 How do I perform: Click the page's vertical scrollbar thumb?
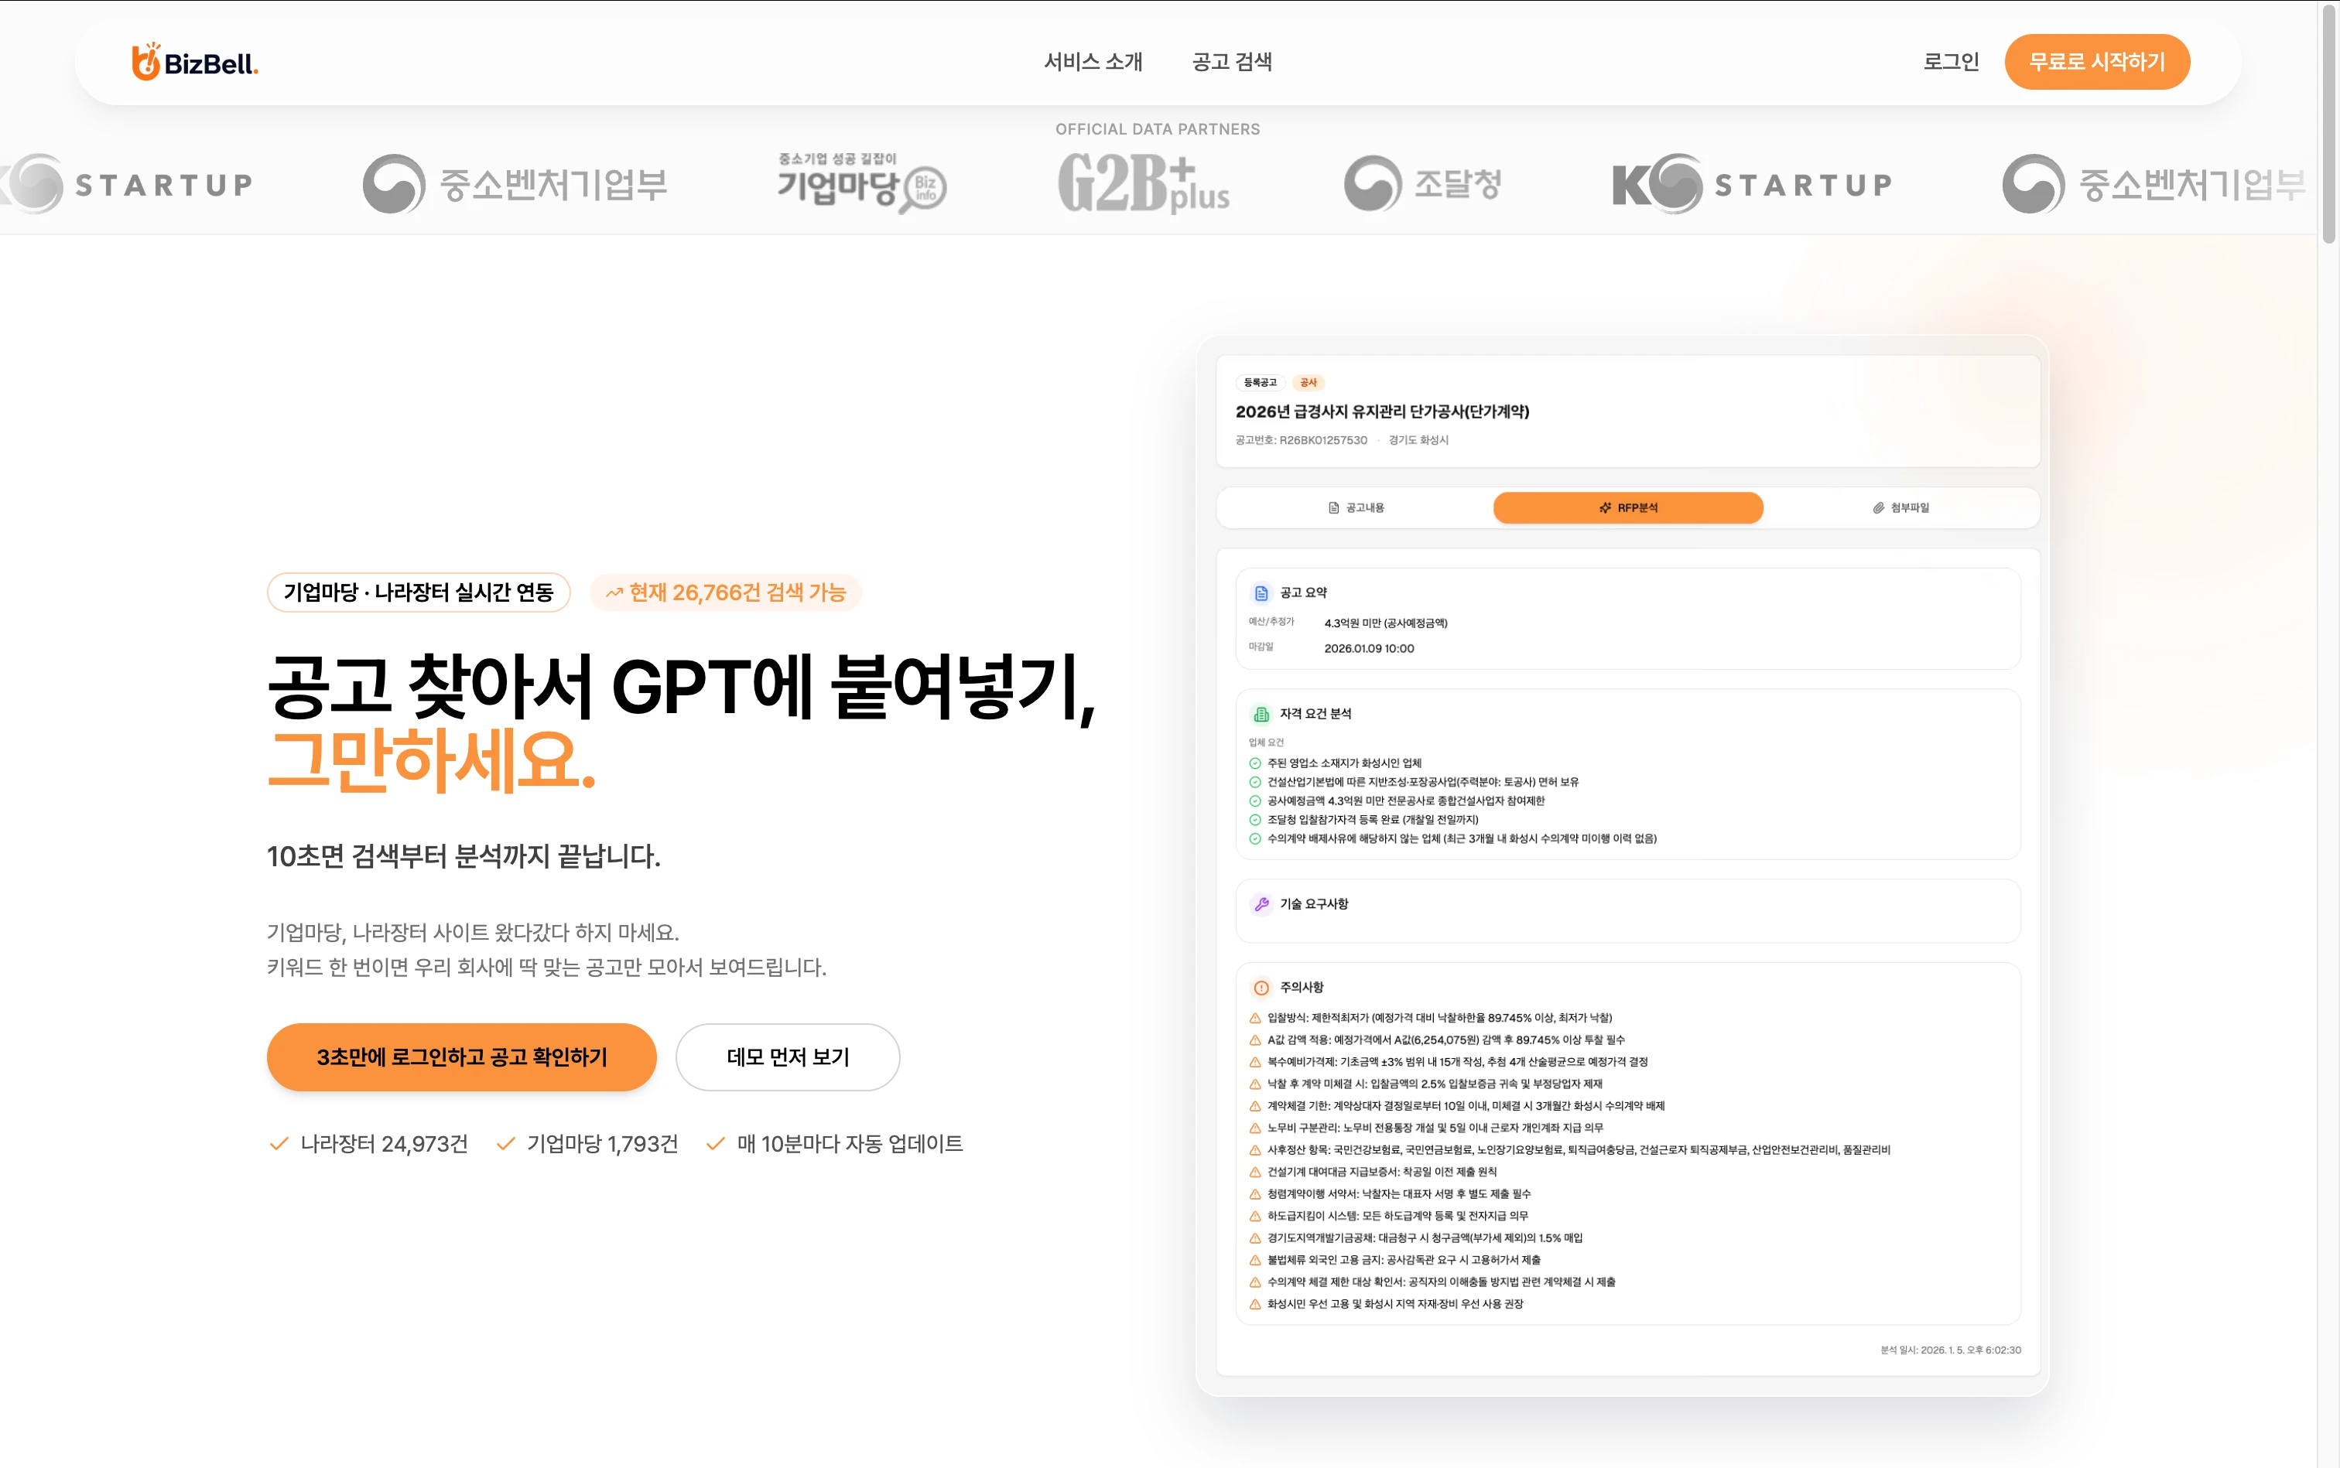2328,126
